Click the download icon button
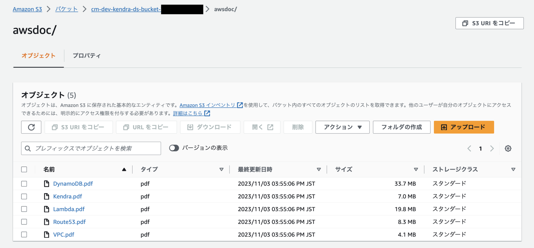The image size is (534, 248). click(x=190, y=127)
